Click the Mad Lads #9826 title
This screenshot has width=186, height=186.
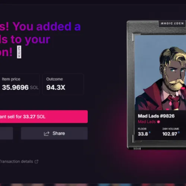tap(156, 116)
